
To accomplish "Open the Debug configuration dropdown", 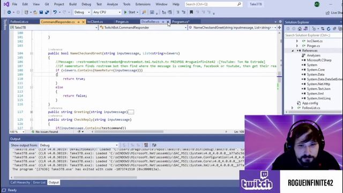I will coord(82,12).
